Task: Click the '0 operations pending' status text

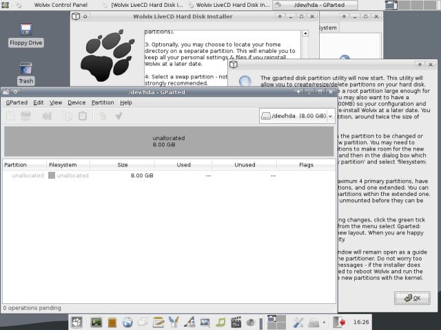Action: click(32, 308)
